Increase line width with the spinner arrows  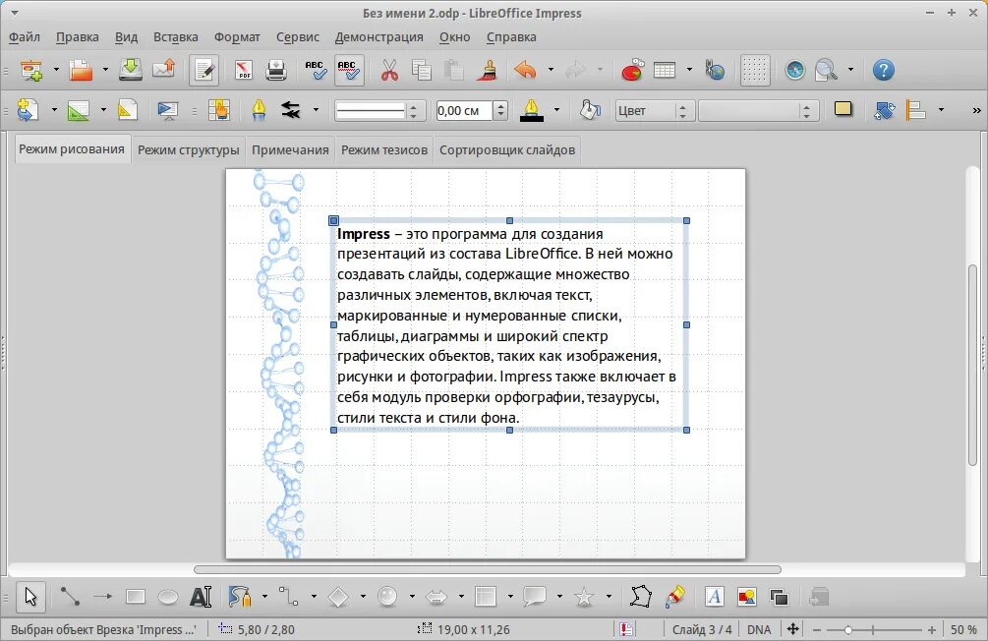click(500, 106)
